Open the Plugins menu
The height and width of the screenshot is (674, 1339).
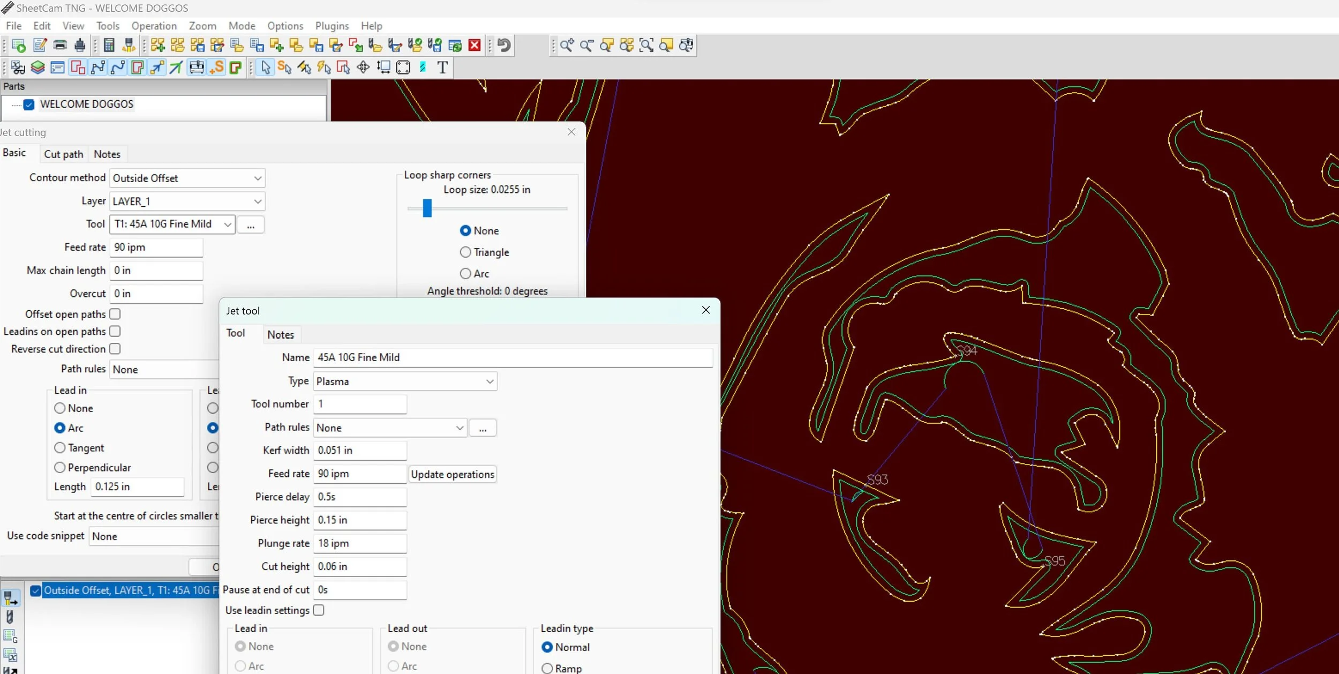click(x=332, y=26)
